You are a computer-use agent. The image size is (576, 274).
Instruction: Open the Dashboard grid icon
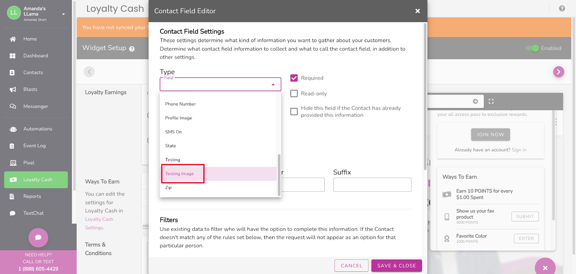coord(13,56)
